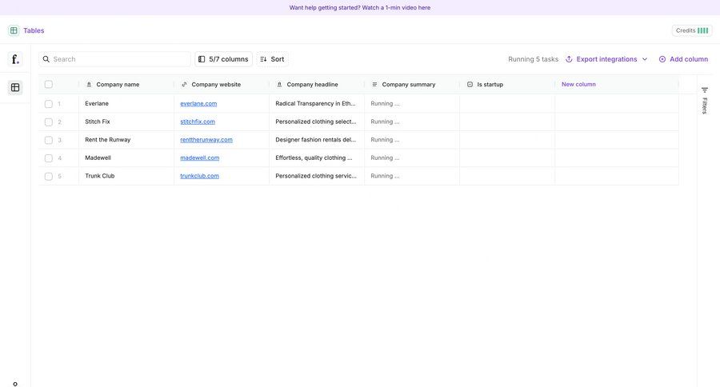Click the text lines icon in Company summary header
This screenshot has height=387, width=720.
pyautogui.click(x=374, y=85)
